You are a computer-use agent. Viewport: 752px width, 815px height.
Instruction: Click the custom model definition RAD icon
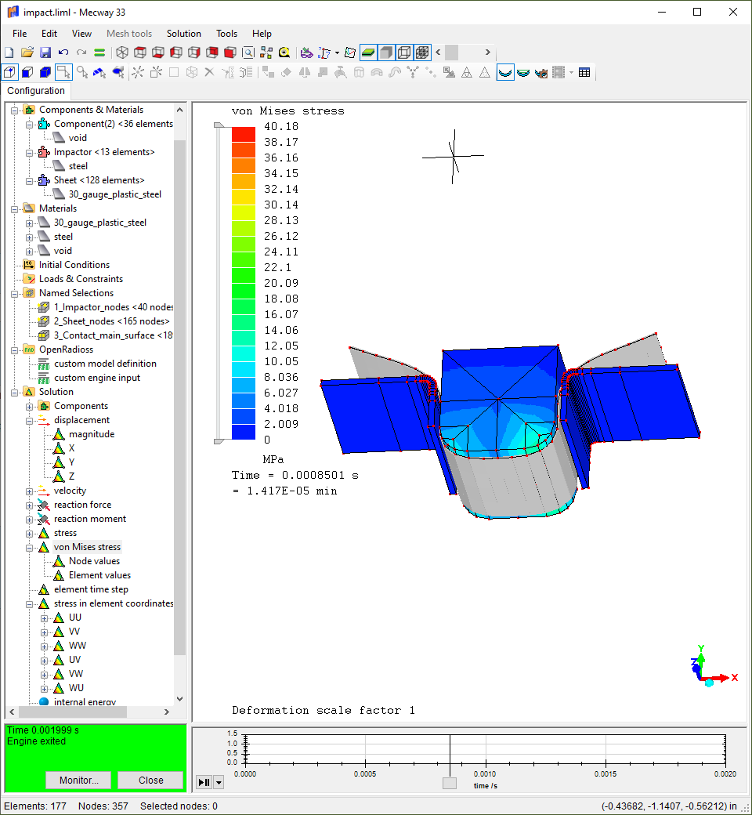44,364
